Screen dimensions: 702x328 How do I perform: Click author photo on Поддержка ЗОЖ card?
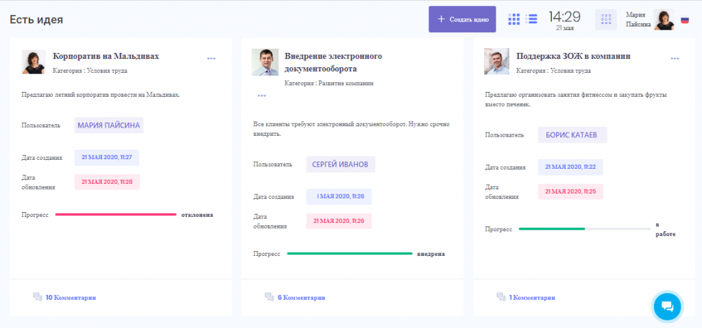[496, 61]
